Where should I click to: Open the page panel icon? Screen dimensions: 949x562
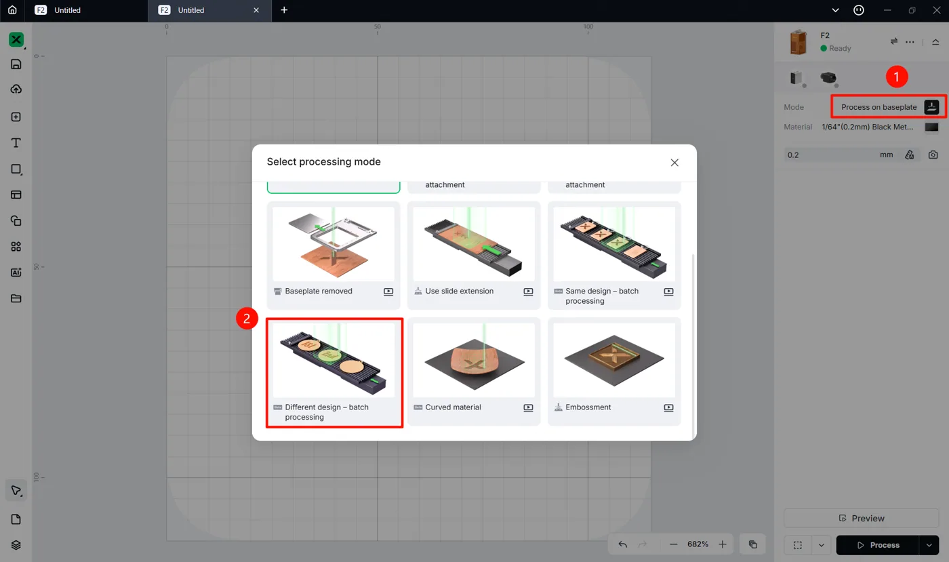click(16, 519)
